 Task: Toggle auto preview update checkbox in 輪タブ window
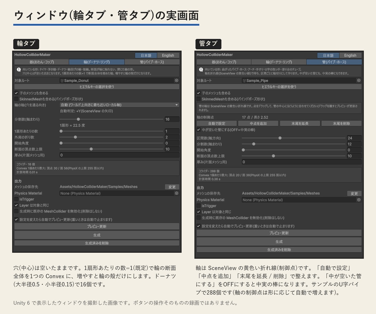(x=16, y=219)
